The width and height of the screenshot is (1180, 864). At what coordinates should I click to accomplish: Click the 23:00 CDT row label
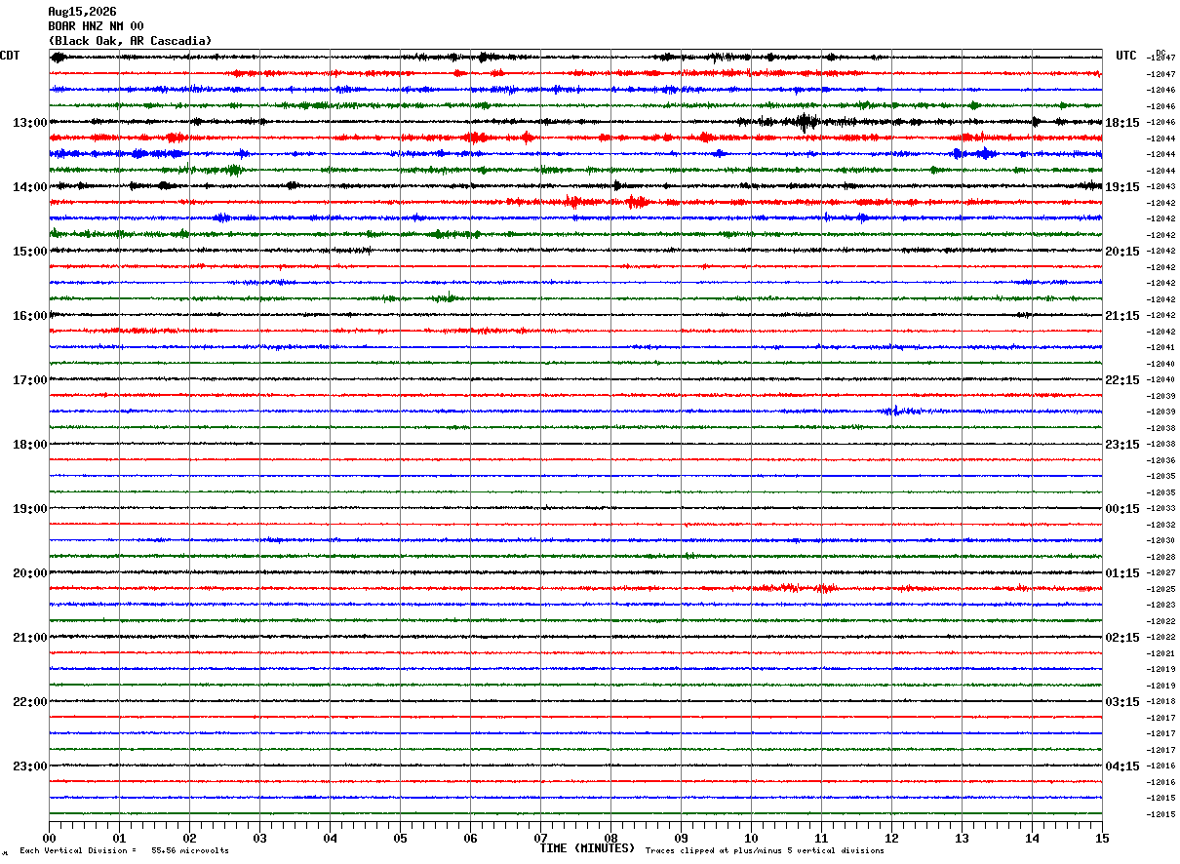click(29, 766)
